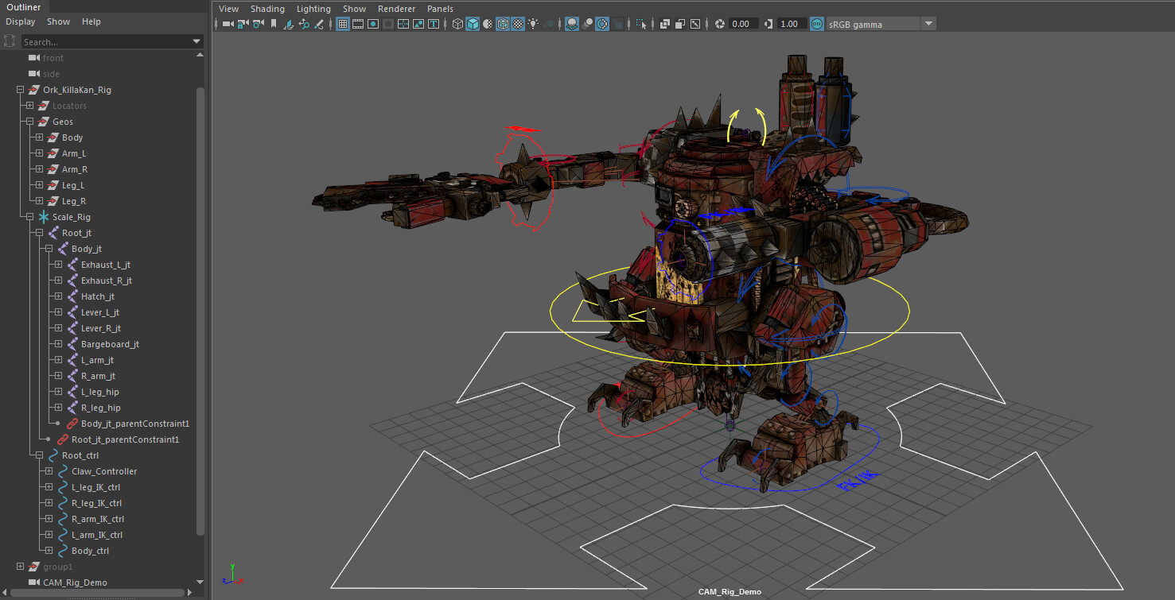
Task: Open the Shading menu
Action: [x=267, y=8]
